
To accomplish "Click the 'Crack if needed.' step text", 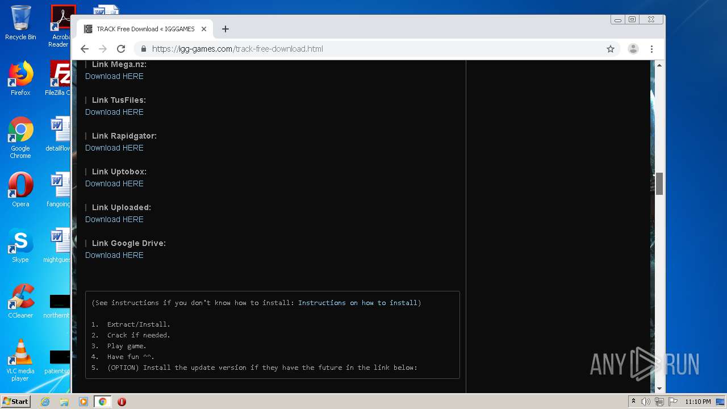I will 139,335.
